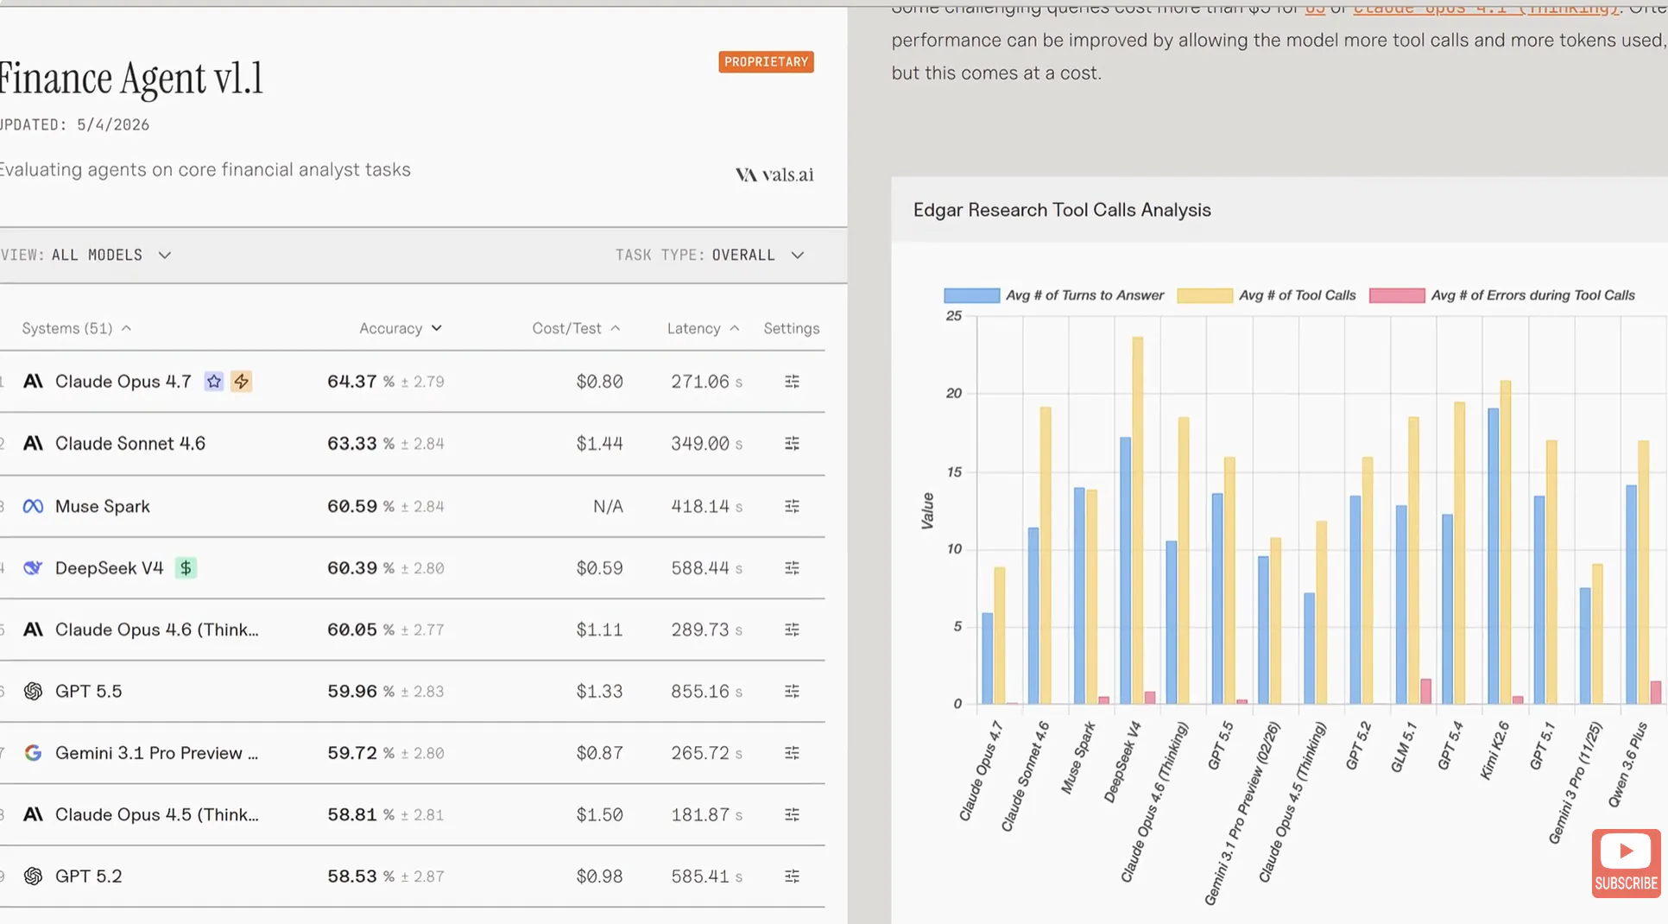Click the DeepSeek whale logo
This screenshot has height=924, width=1668.
pyautogui.click(x=33, y=568)
